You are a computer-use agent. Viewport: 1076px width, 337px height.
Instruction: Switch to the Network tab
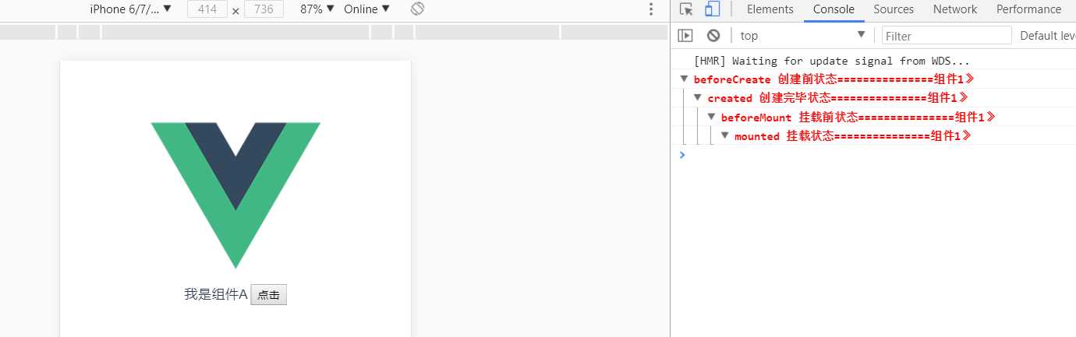coord(955,9)
